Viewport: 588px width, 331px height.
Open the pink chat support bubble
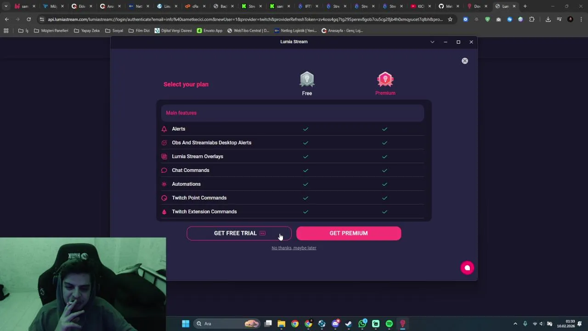(467, 268)
